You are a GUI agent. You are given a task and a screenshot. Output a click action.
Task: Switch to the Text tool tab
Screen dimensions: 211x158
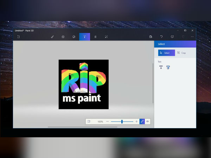pos(84,37)
